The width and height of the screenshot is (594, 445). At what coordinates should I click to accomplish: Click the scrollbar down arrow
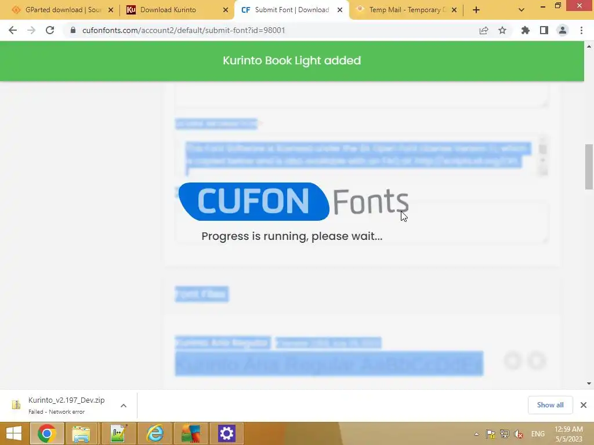(589, 384)
